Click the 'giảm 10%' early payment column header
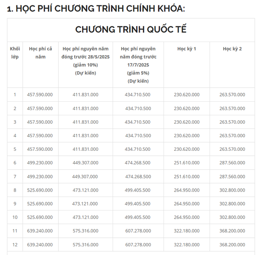263x255 pixels. (85, 61)
